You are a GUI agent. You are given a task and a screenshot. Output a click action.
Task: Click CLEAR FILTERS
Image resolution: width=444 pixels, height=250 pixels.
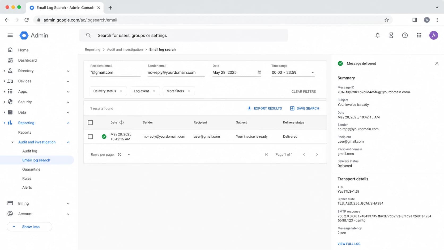[x=304, y=91]
